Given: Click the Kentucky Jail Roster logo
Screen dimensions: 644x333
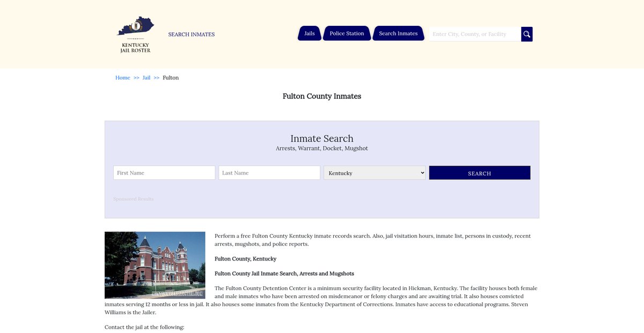Looking at the screenshot, I should pyautogui.click(x=135, y=34).
